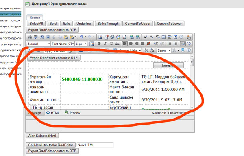Expand the Undo history dropdown arrow
Screen dimensions: 244x156
tap(85, 37)
